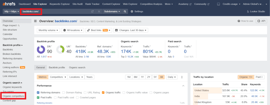Select the 1Y time range

(x=142, y=77)
